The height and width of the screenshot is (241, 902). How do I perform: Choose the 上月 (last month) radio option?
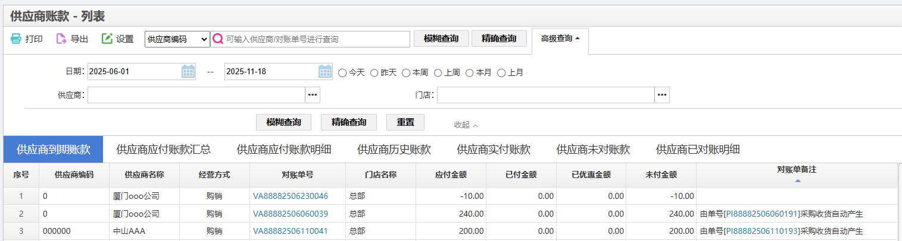(x=501, y=73)
